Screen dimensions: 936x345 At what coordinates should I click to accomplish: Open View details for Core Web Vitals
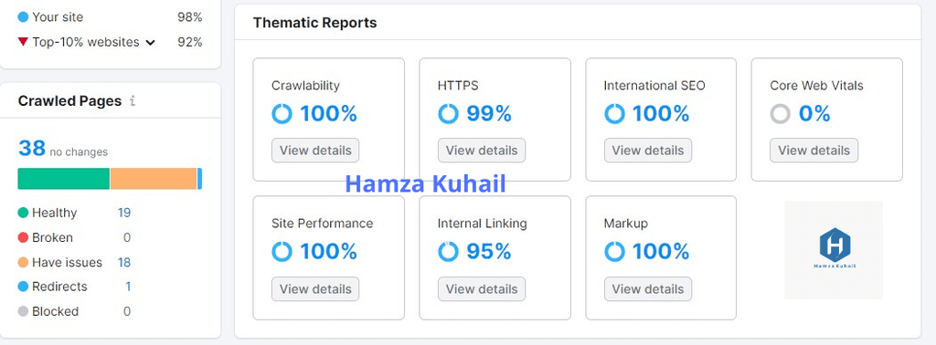click(x=814, y=151)
